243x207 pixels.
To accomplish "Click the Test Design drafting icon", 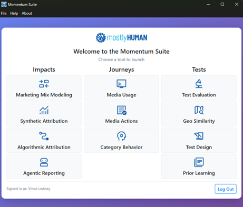I will tap(199, 136).
